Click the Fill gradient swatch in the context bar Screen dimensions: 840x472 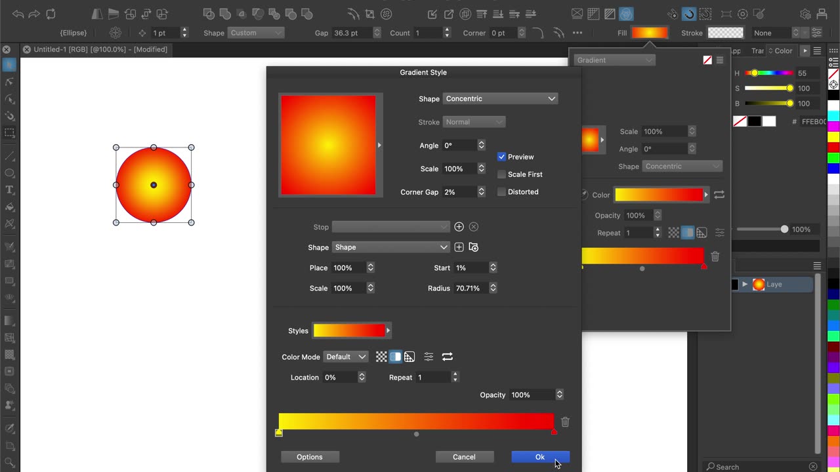coord(650,33)
